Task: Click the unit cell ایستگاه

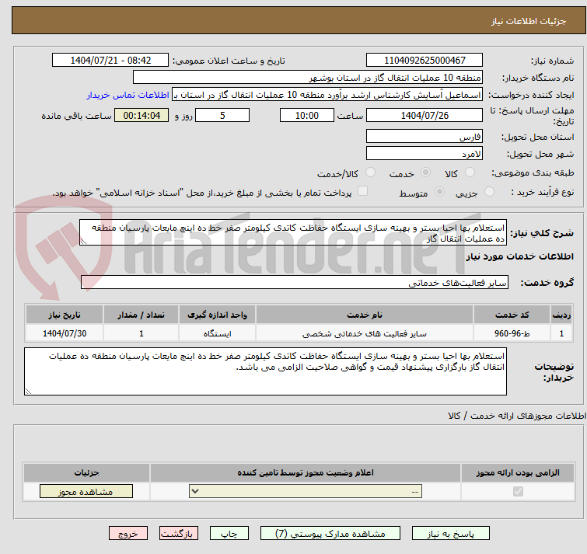Action: pyautogui.click(x=217, y=333)
